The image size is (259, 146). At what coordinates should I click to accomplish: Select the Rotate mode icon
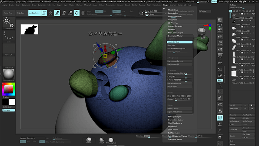[x=70, y=13]
